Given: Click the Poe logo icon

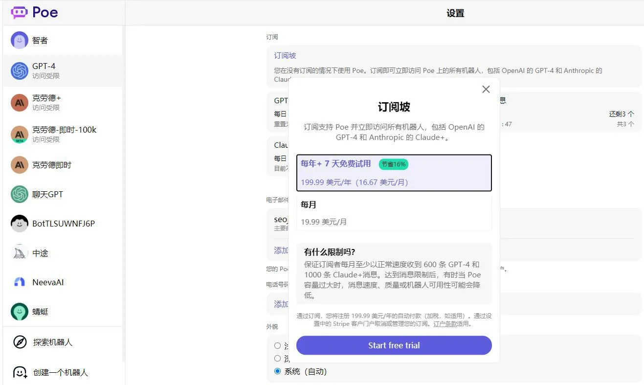Looking at the screenshot, I should pyautogui.click(x=19, y=13).
